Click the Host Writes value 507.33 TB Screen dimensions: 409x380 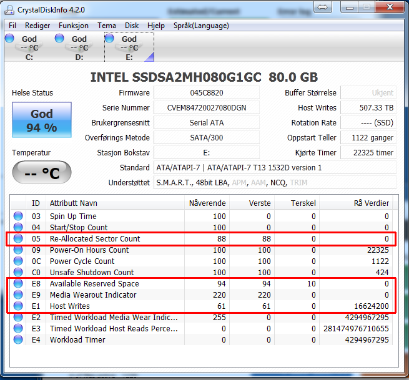(x=368, y=108)
